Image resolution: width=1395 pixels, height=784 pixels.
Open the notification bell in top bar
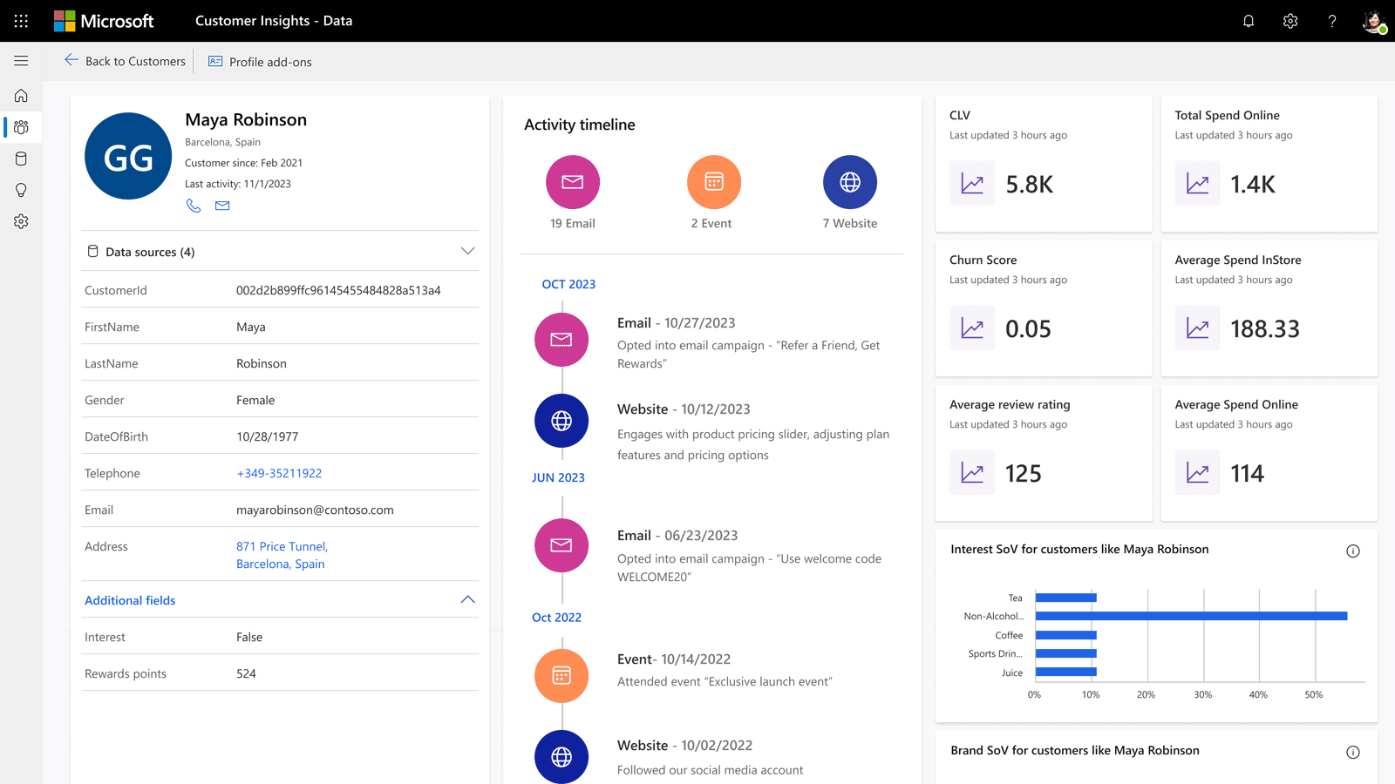click(1248, 20)
